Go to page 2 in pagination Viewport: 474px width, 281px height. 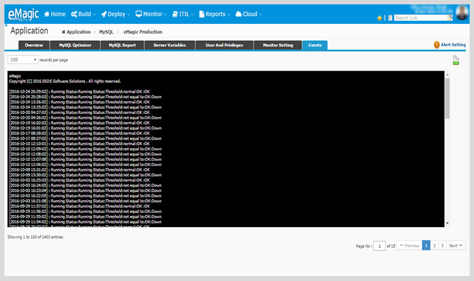(434, 246)
